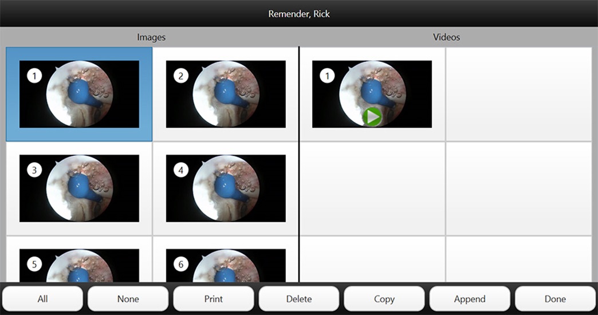The width and height of the screenshot is (598, 315).
Task: Click the Images column header
Action: coord(151,37)
